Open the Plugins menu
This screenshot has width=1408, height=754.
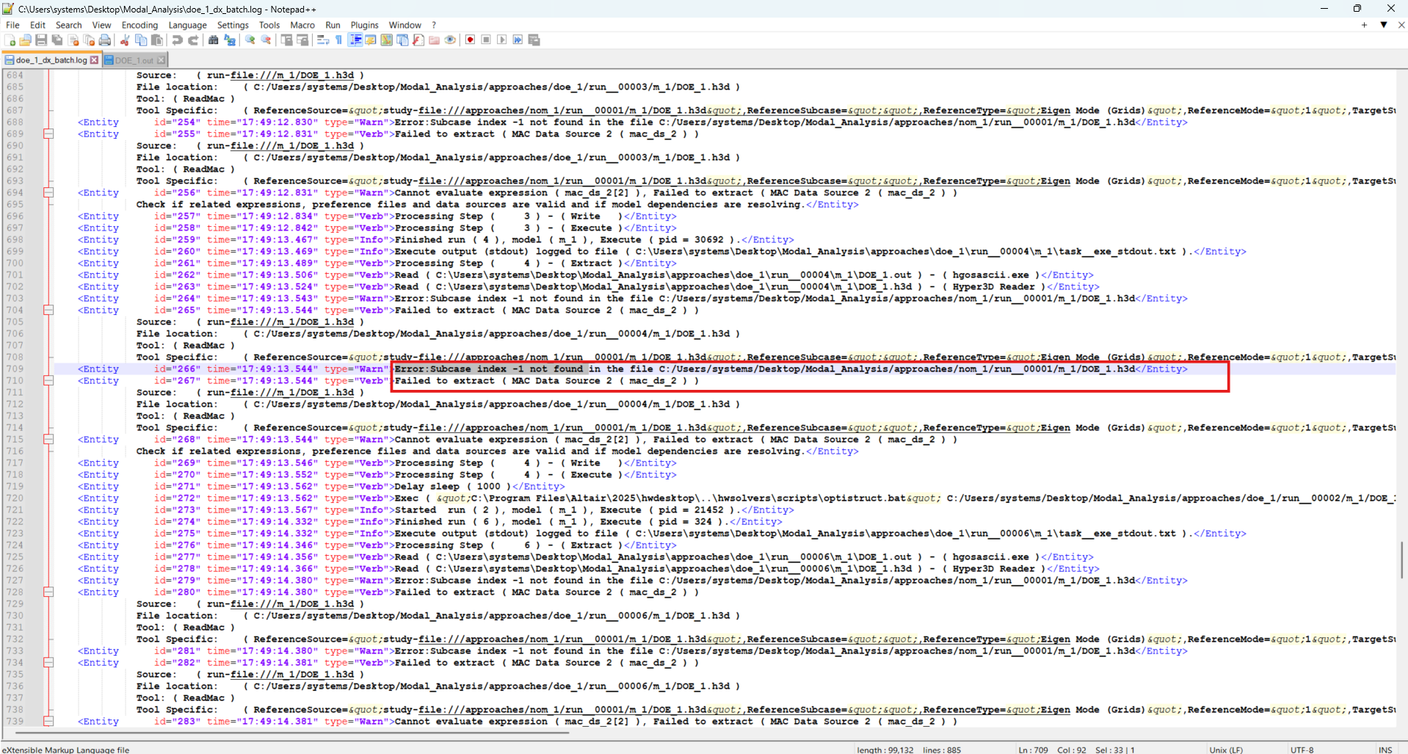365,25
